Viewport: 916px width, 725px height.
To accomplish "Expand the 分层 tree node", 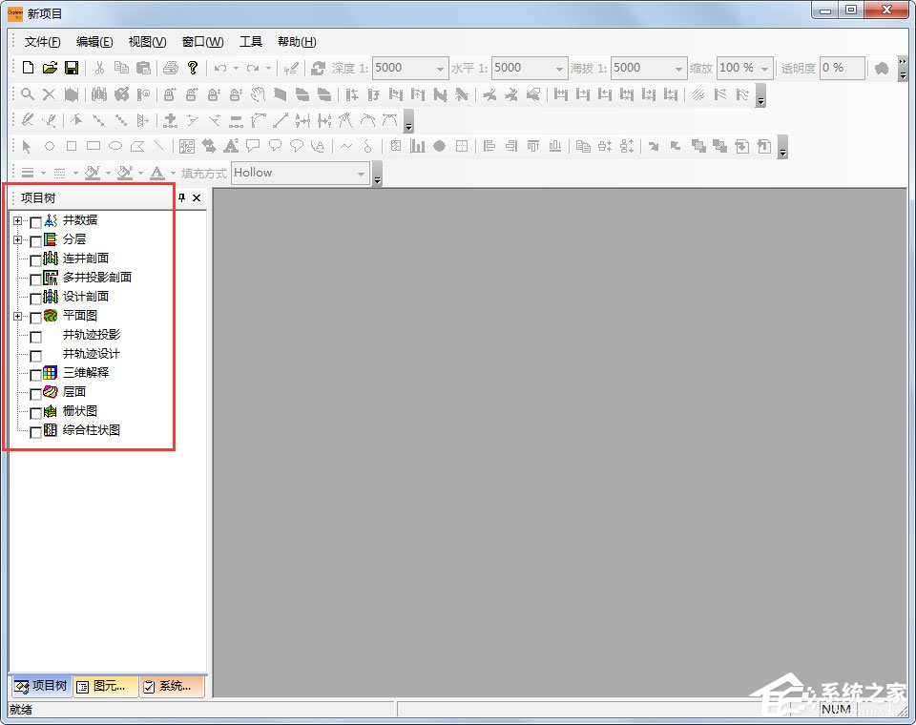I will pos(17,240).
